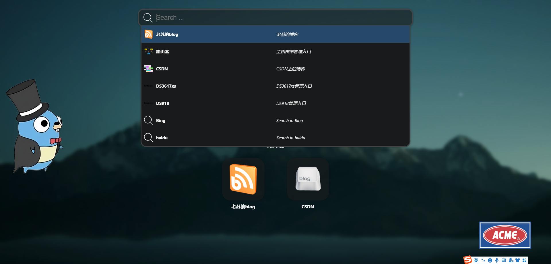Click the ACME logo badge
The image size is (551, 264).
coord(505,235)
